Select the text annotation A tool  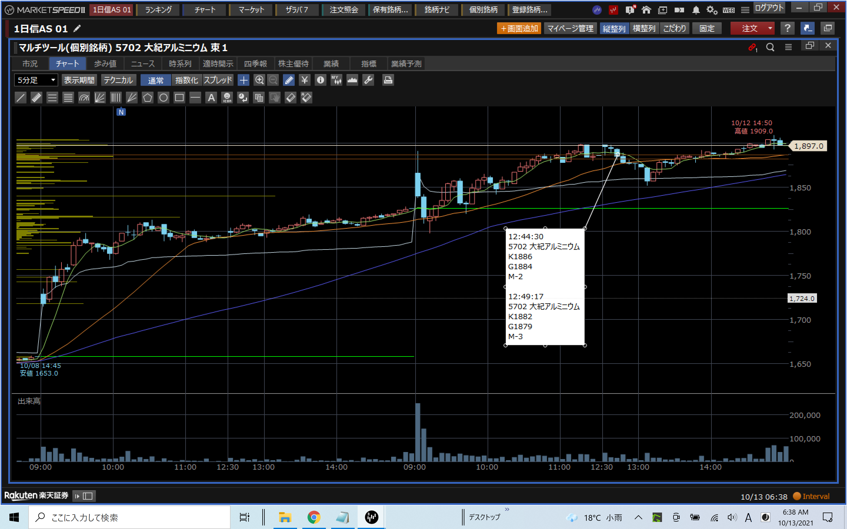pyautogui.click(x=211, y=98)
